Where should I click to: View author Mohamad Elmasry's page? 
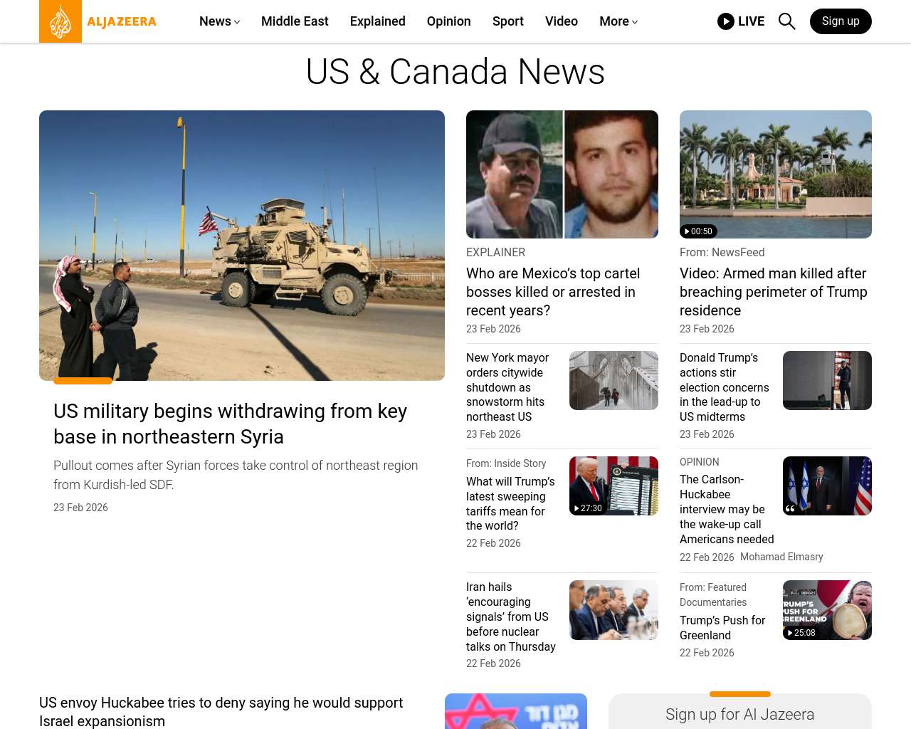tap(781, 557)
